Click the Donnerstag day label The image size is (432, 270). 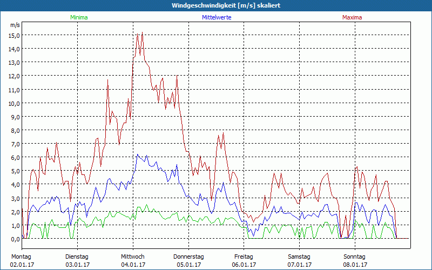pos(188,256)
